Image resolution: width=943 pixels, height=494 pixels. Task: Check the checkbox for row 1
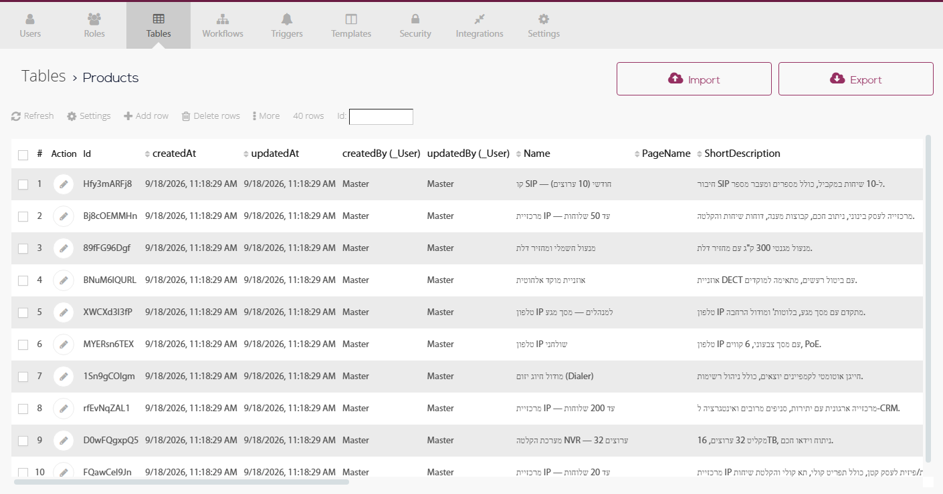23,185
